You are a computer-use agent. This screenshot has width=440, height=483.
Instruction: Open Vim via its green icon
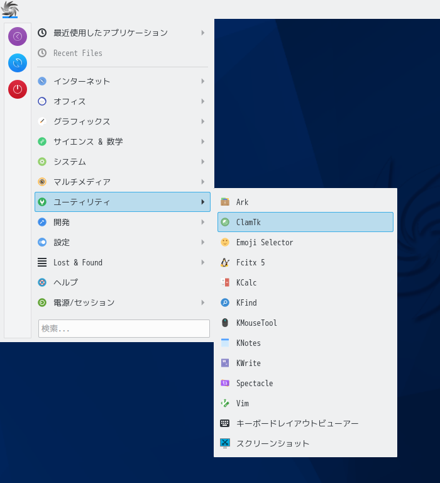point(225,403)
